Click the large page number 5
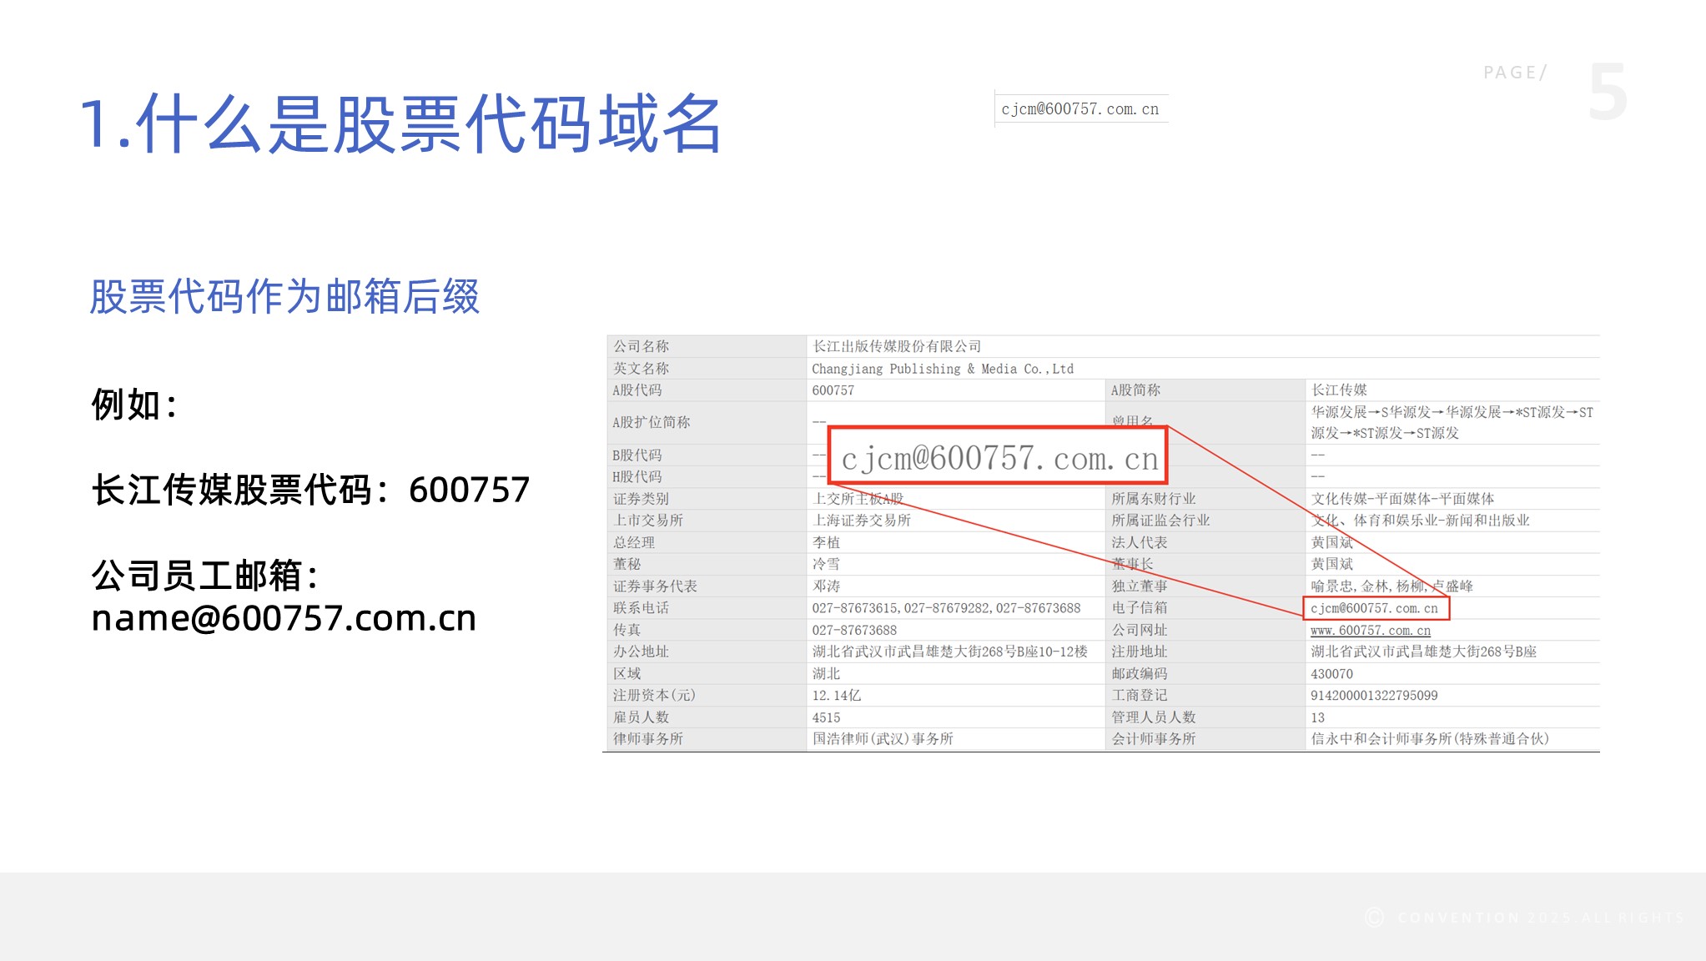The image size is (1706, 961). point(1608,93)
